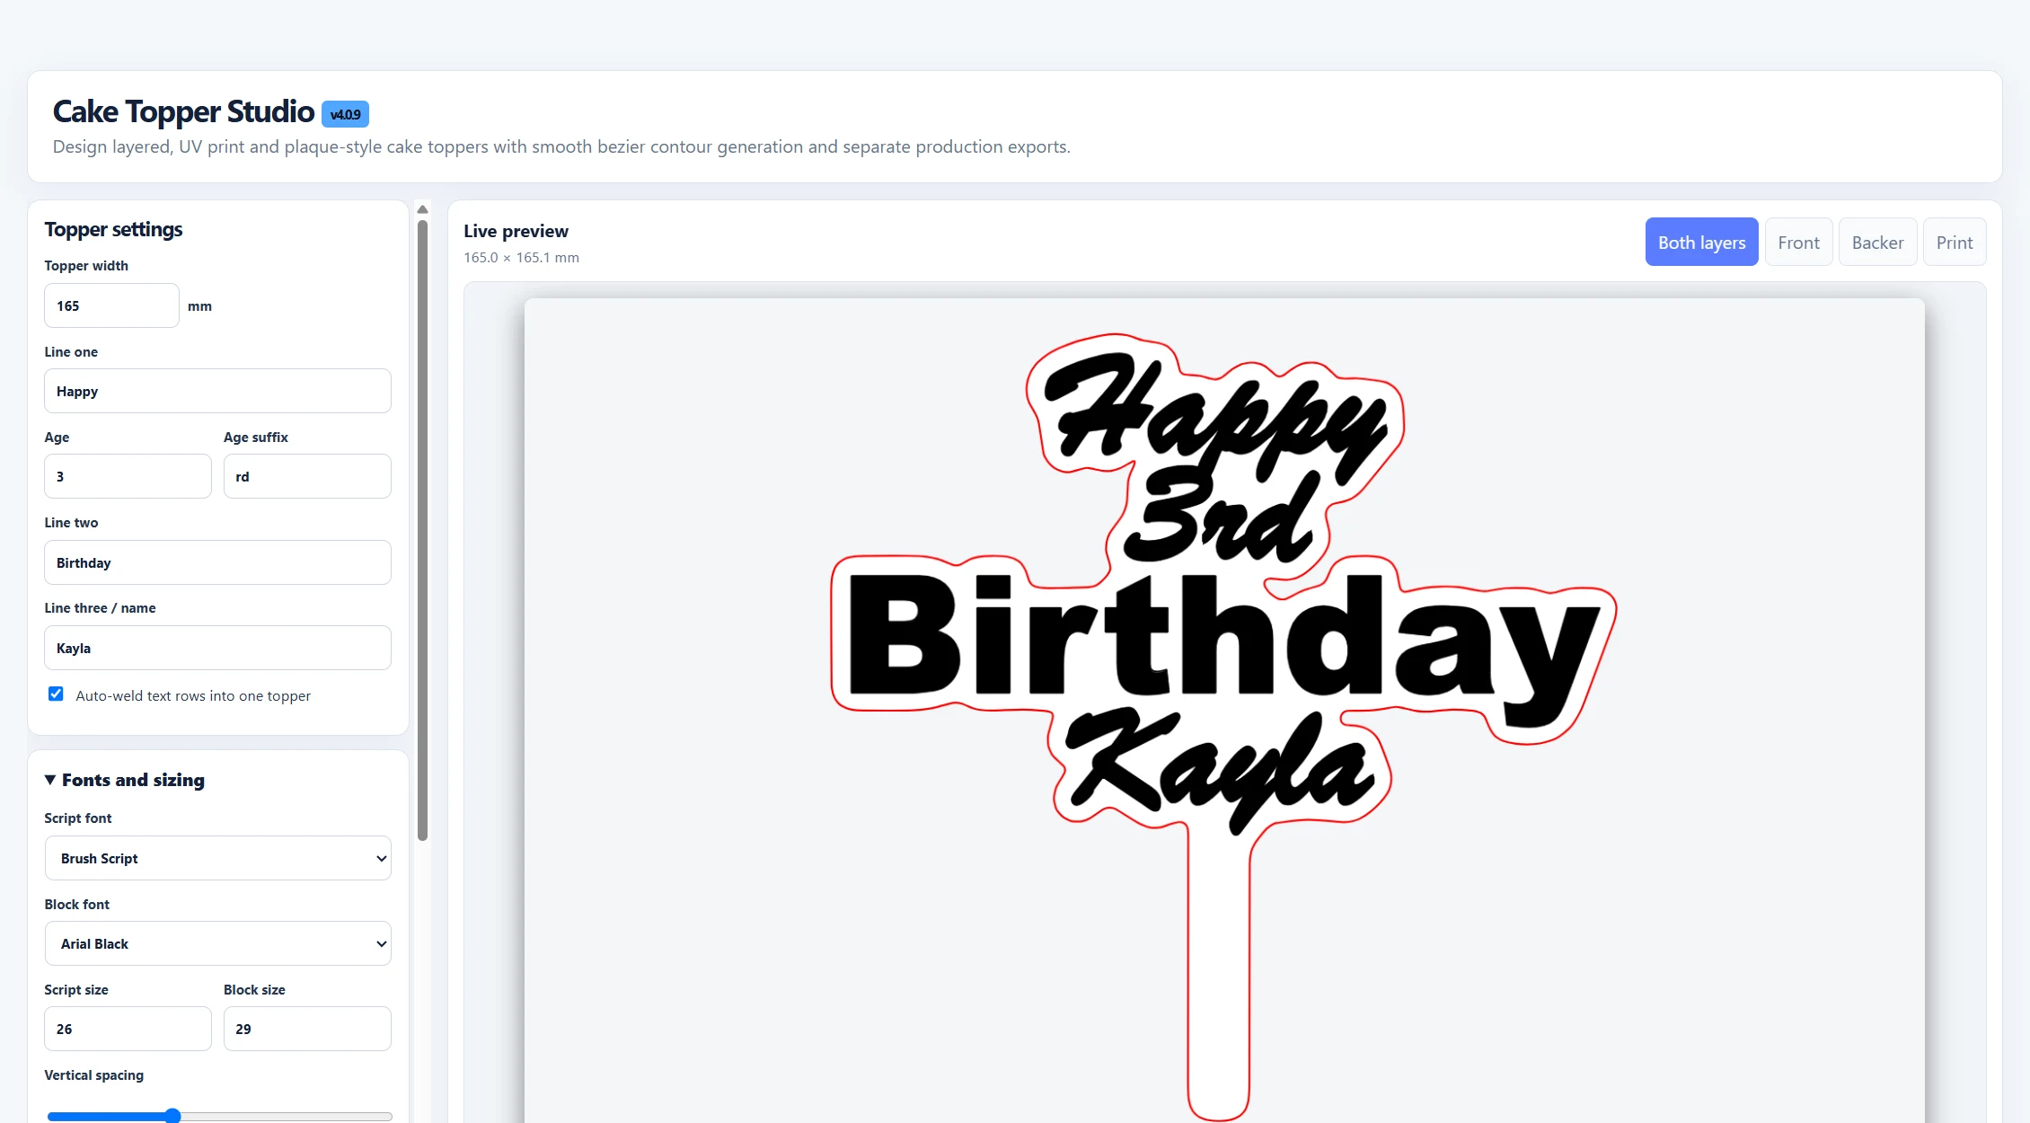Toggle Auto-weld text rows checkbox
2030x1123 pixels.
click(56, 694)
